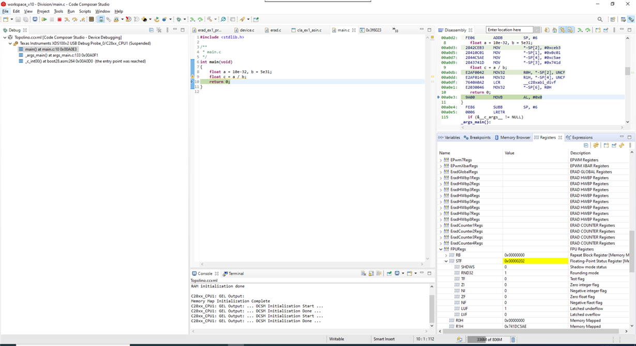The image size is (636, 346).
Task: Toggle the breakpoint marker on line 10
Action: [x=191, y=81]
